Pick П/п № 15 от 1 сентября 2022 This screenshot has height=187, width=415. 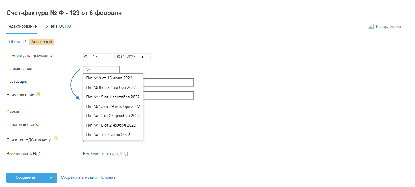[x=113, y=97]
